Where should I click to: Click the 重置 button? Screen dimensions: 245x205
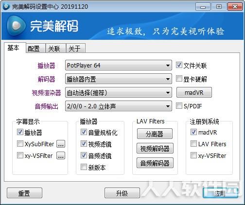(24, 193)
